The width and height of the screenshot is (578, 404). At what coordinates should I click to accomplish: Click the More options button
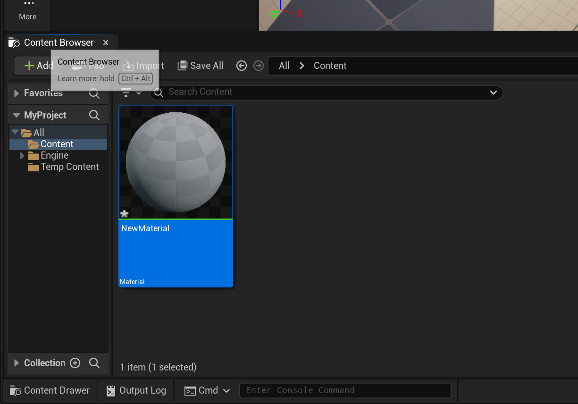[28, 11]
